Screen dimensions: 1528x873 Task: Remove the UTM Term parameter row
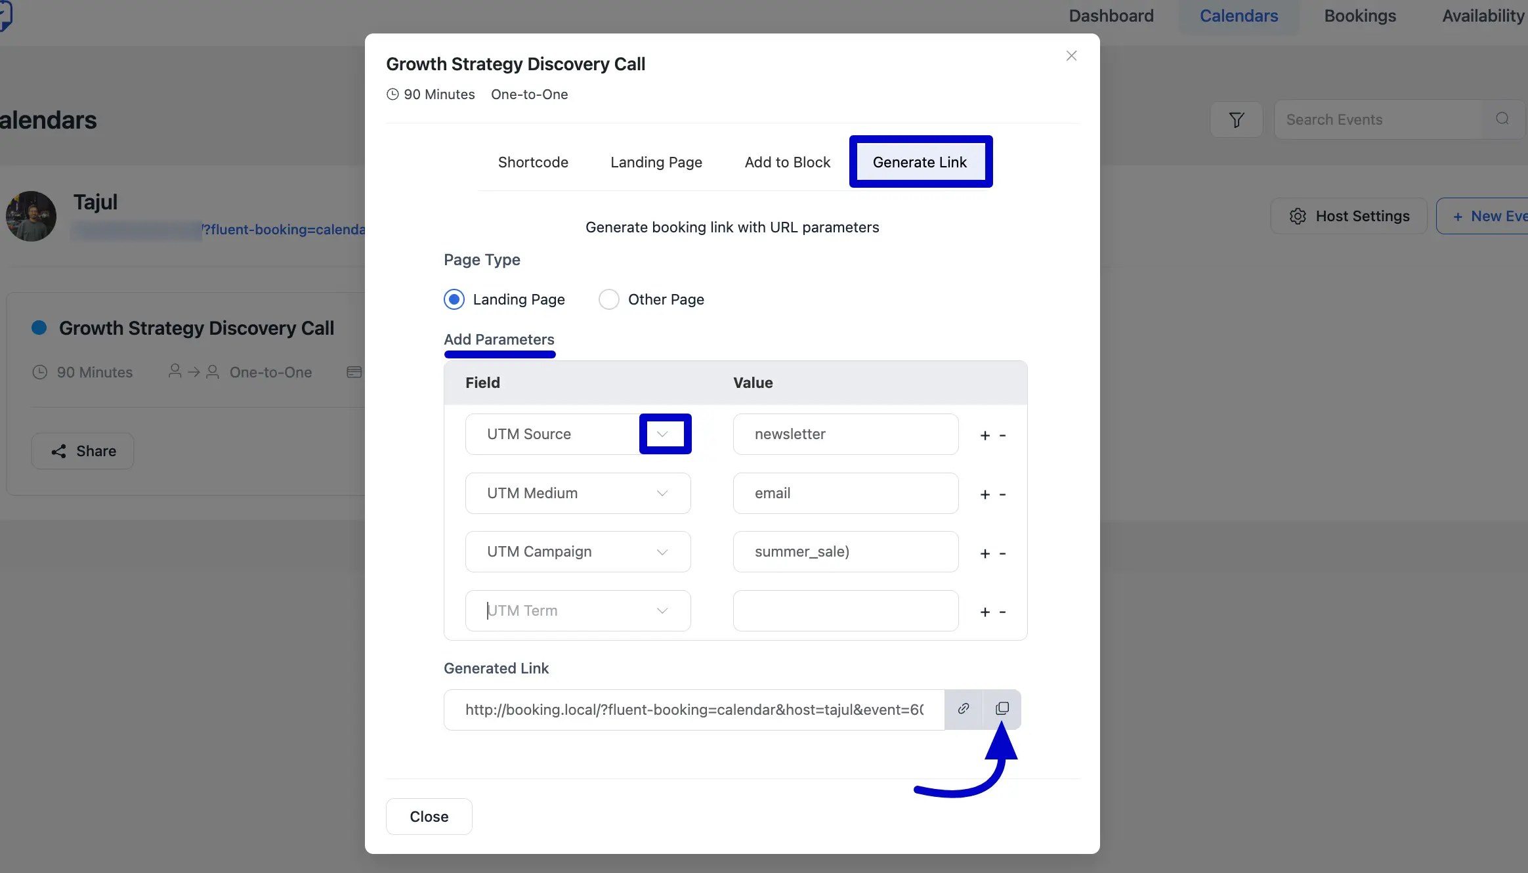(1003, 612)
